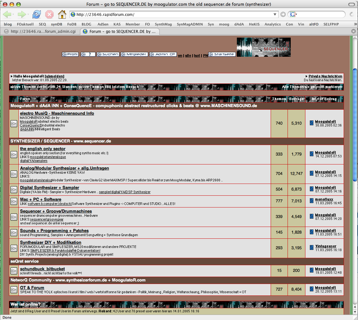Click the 'last' link in navigation
Image resolution: width=358 pixels, height=320 pixels.
pos(197,55)
